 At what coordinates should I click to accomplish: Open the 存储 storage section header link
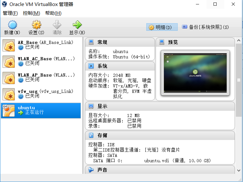pyautogui.click(x=102, y=135)
